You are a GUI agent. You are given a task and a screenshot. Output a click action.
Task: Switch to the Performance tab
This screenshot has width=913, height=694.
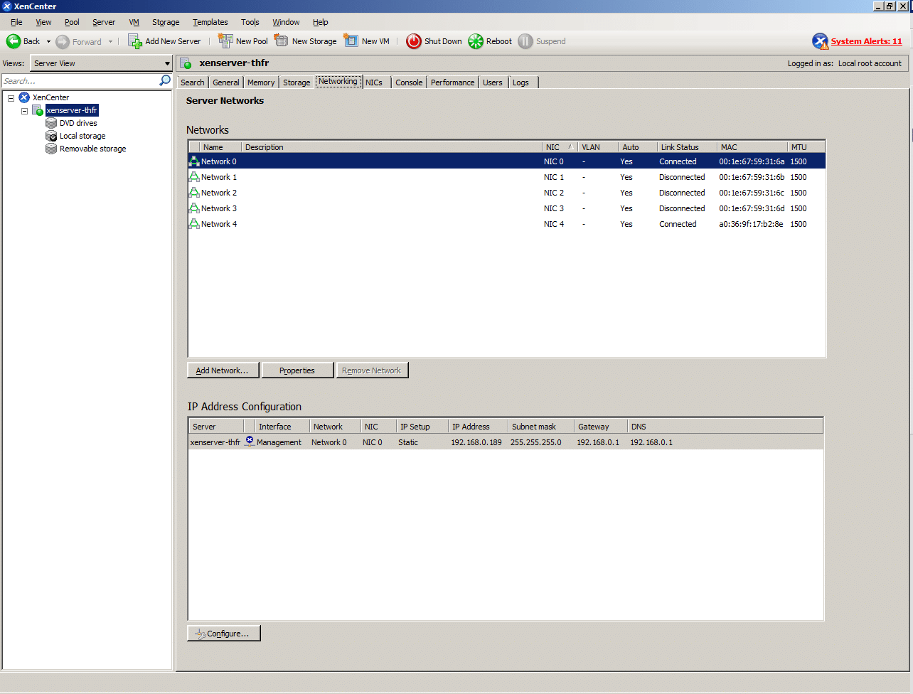tap(452, 82)
